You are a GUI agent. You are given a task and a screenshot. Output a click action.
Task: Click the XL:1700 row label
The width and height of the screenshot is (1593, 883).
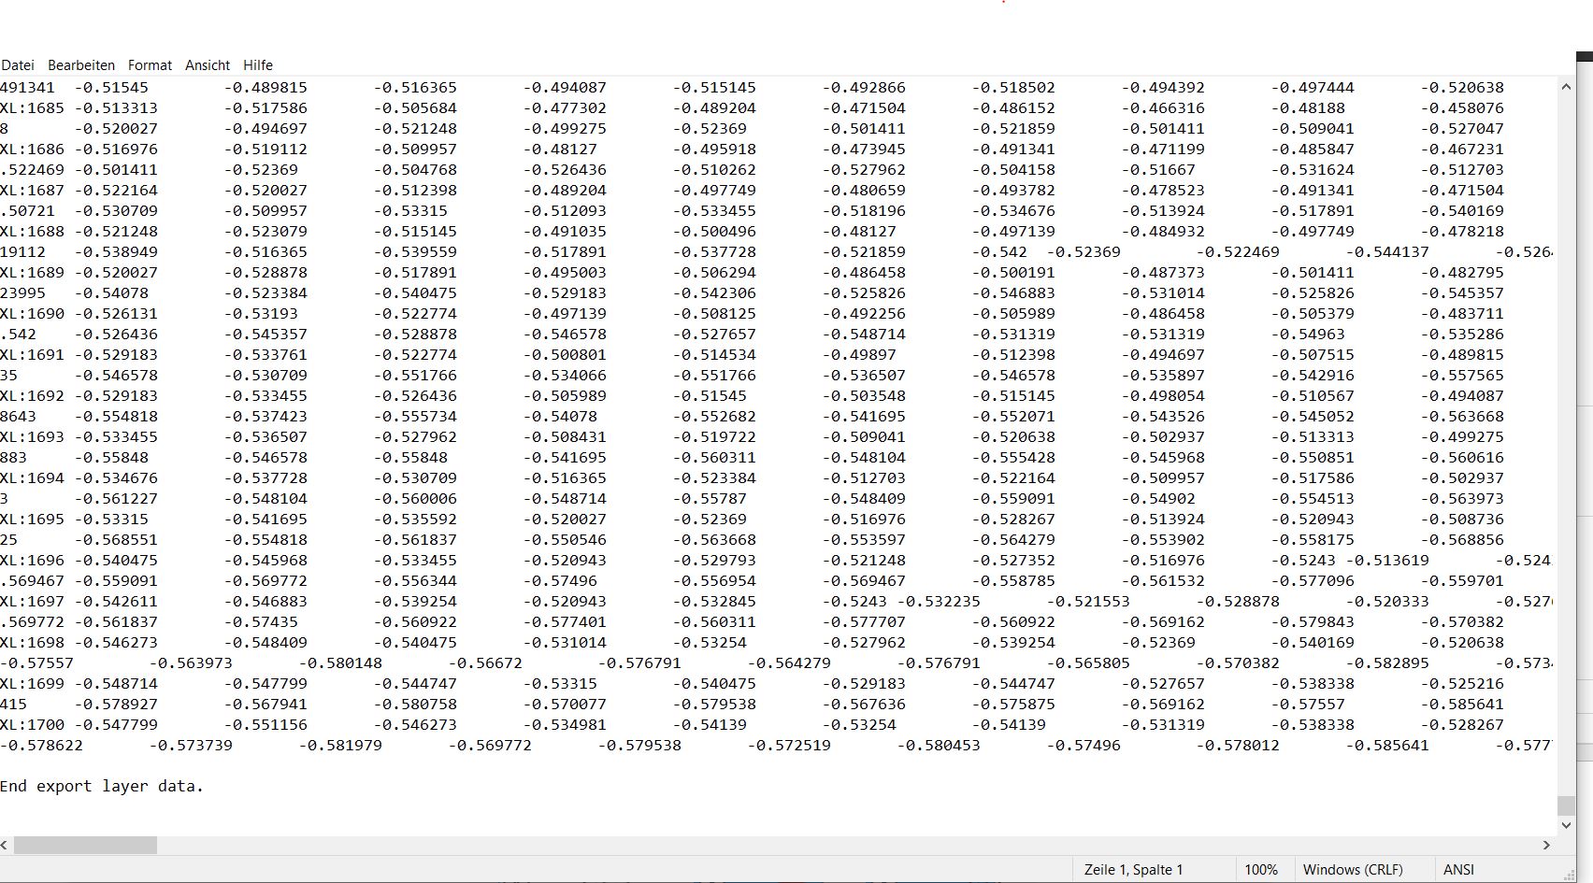33,725
